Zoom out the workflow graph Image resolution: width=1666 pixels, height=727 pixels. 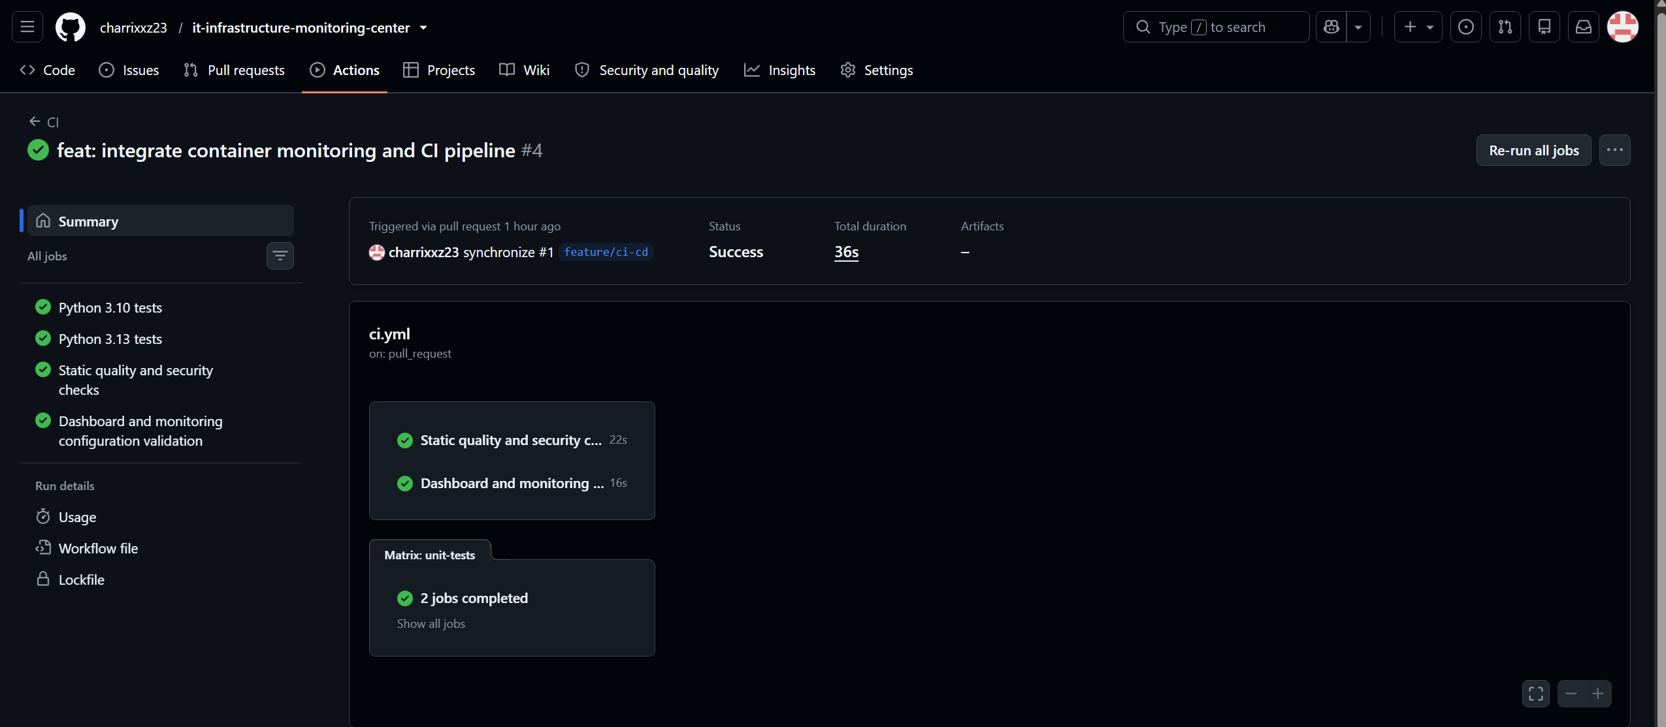coord(1571,694)
